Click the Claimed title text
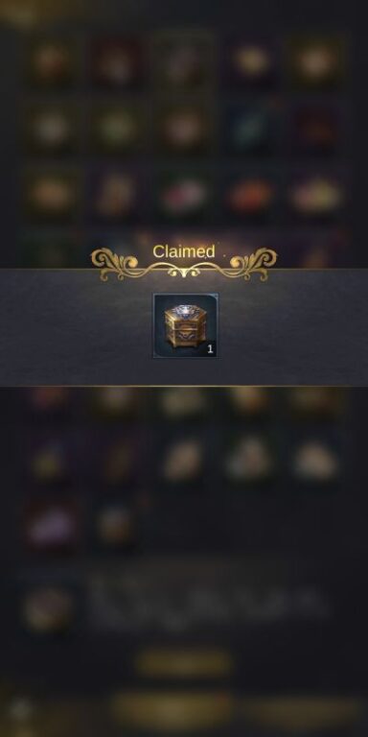368x737 pixels. click(184, 251)
